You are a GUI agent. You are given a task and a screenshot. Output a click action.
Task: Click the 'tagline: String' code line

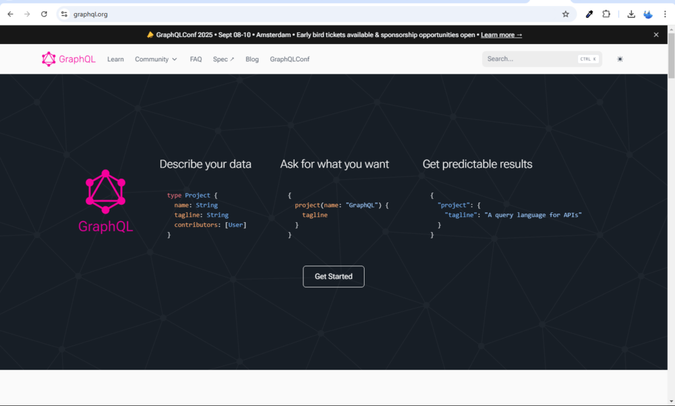pyautogui.click(x=201, y=215)
